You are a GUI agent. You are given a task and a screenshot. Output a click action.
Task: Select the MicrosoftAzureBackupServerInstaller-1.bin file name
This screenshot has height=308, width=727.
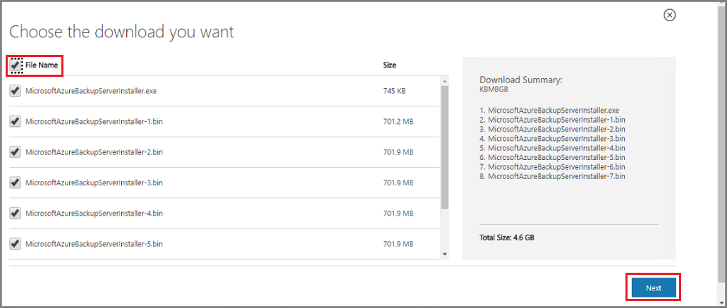click(94, 121)
